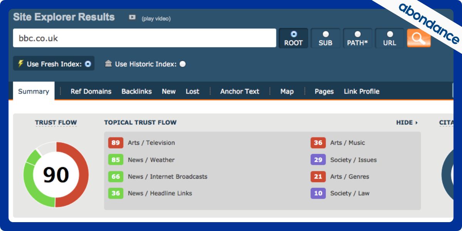Click the TRUST FLOW heading link
Image resolution: width=462 pixels, height=231 pixels.
(56, 122)
